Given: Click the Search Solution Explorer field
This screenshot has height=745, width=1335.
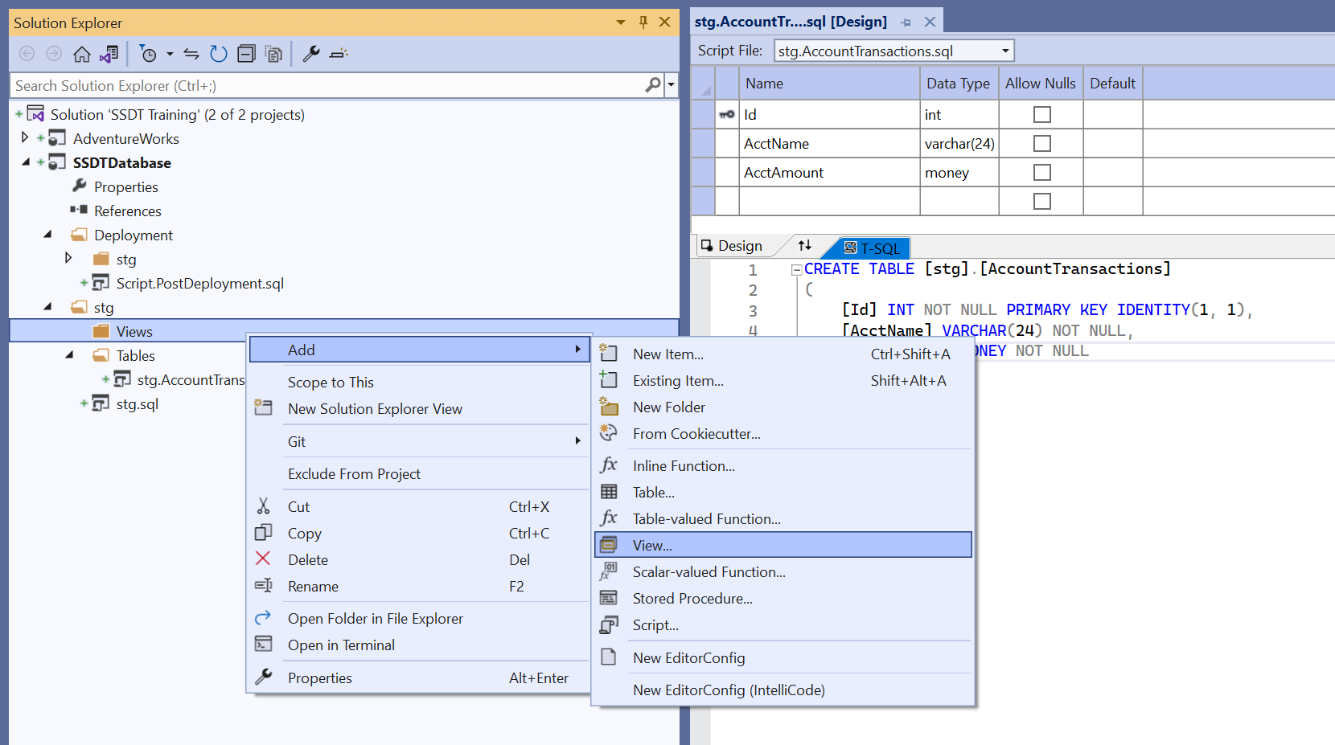Looking at the screenshot, I should tap(322, 85).
